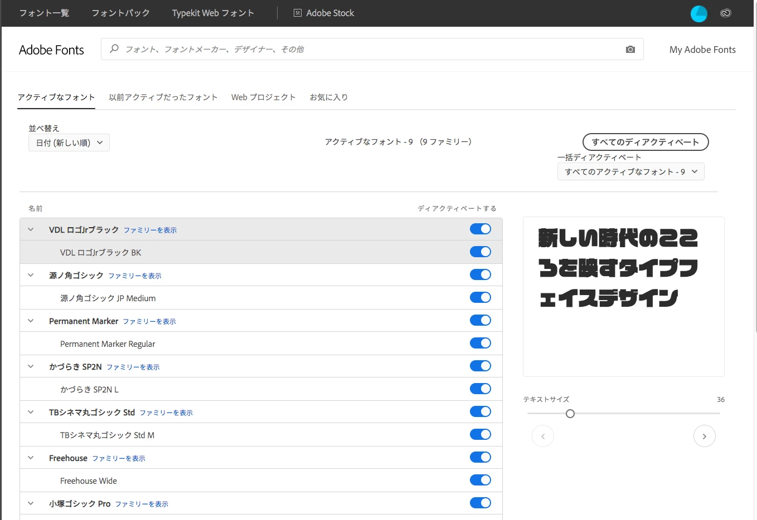Toggle off VDL ロゴJrブラック BK font
The height and width of the screenshot is (520, 757).
(481, 252)
